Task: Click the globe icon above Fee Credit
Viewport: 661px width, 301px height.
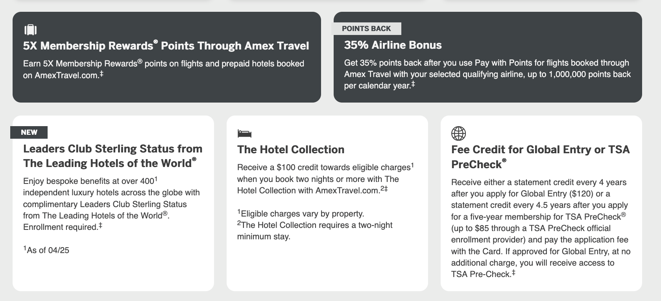Action: tap(458, 134)
